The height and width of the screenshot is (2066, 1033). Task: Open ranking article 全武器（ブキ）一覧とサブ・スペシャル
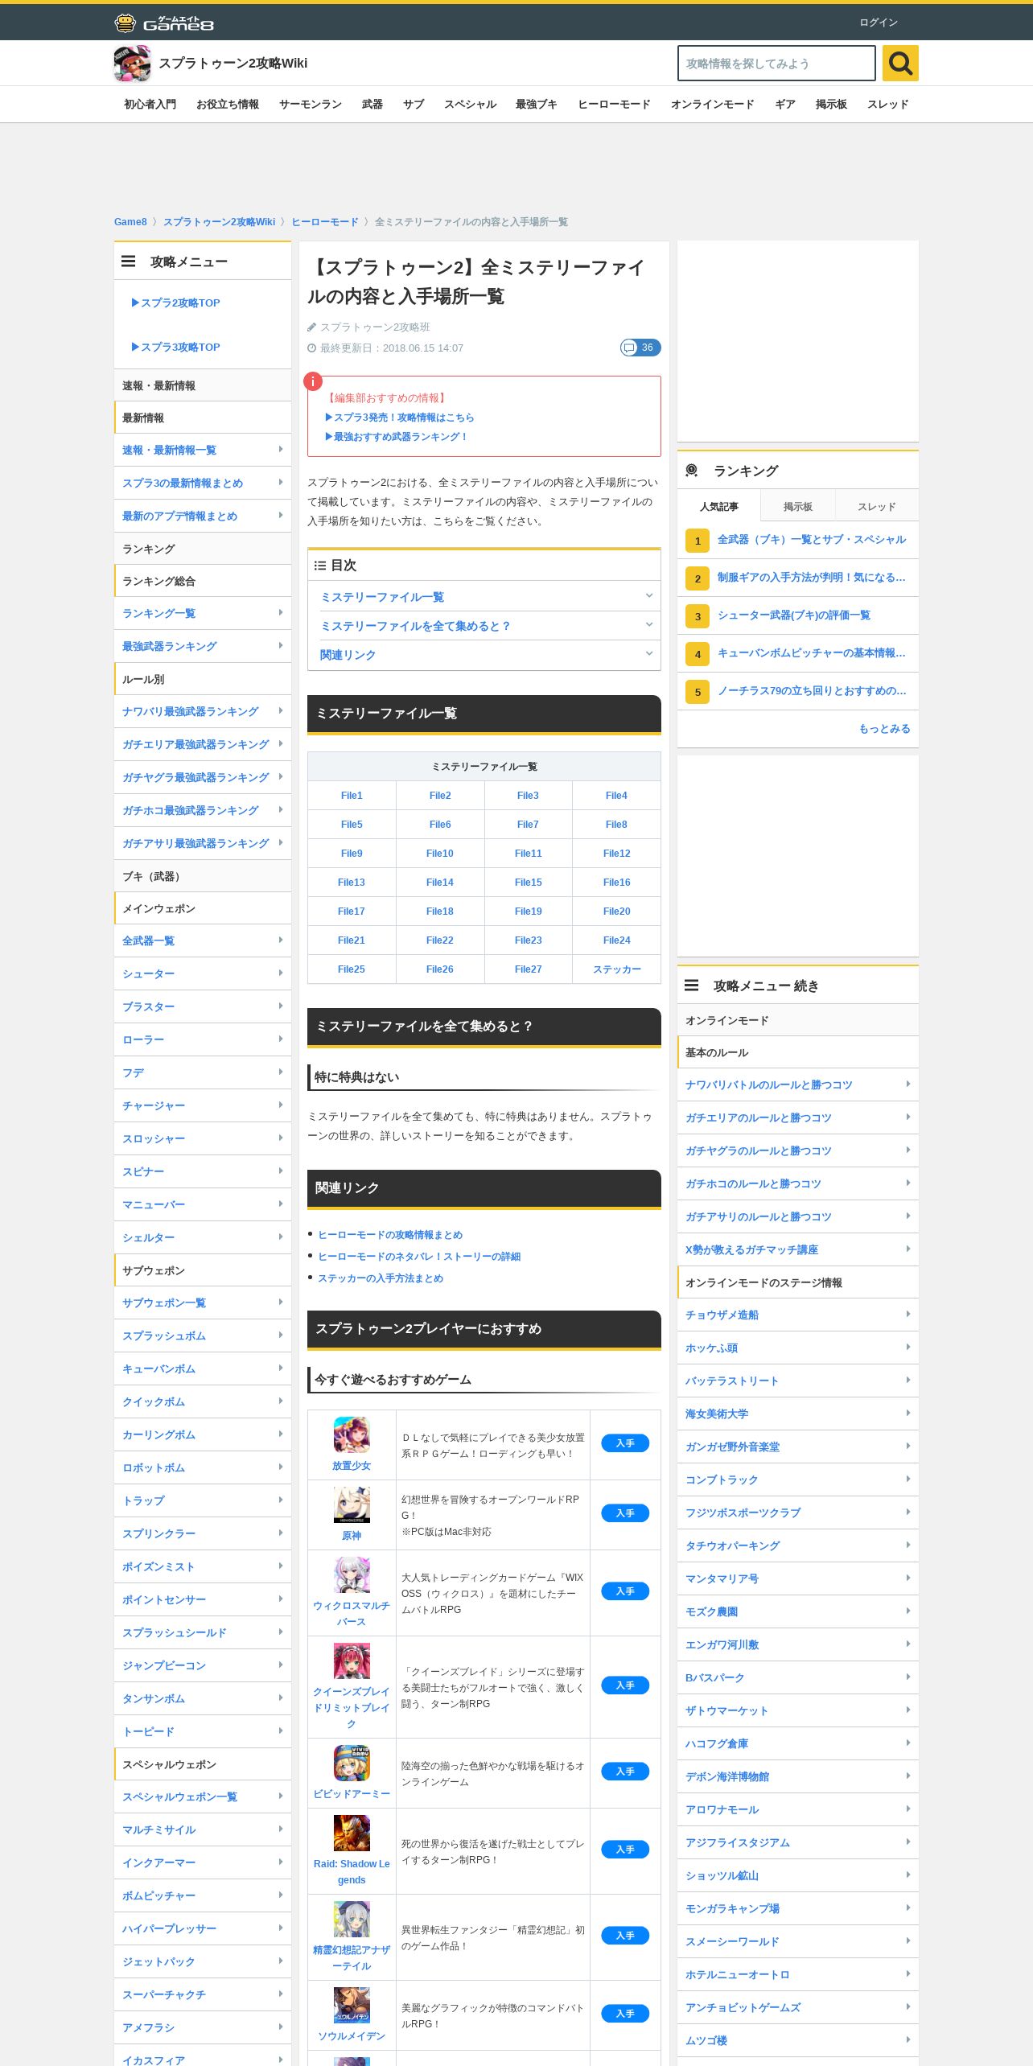pyautogui.click(x=812, y=540)
